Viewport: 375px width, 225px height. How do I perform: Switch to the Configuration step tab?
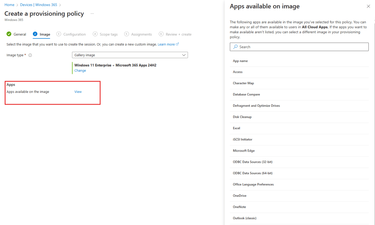pyautogui.click(x=74, y=34)
